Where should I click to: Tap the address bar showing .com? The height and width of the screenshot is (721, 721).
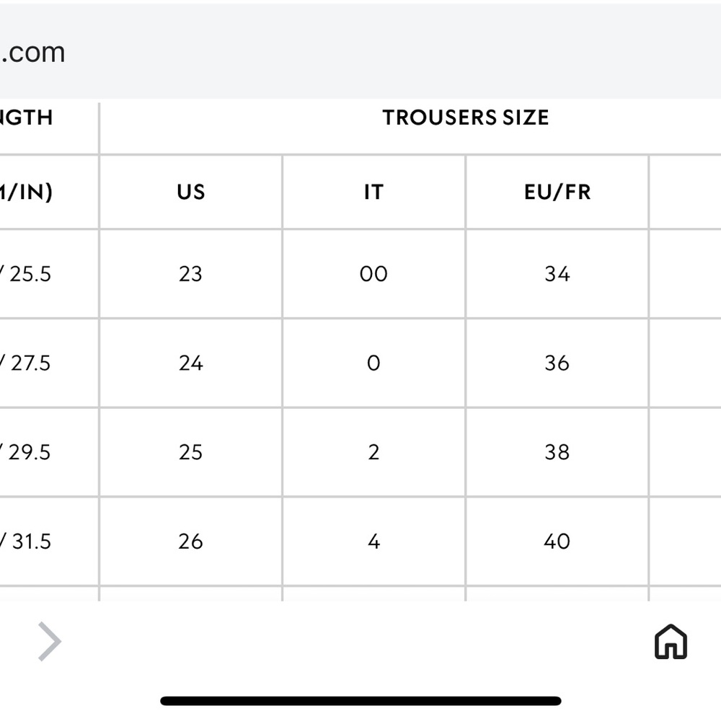360,51
